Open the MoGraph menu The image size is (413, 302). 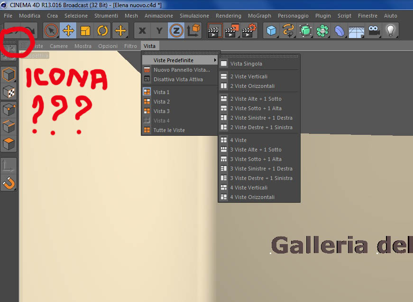click(259, 16)
